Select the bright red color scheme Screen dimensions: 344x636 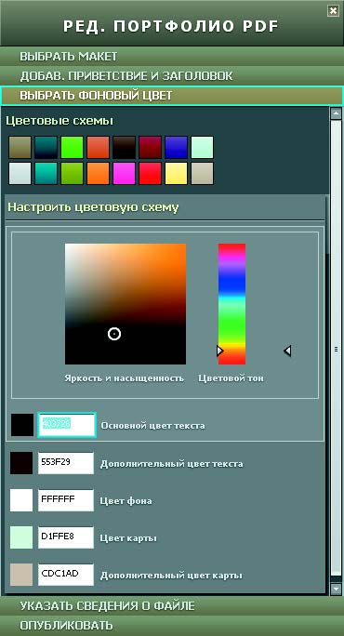[x=150, y=173]
